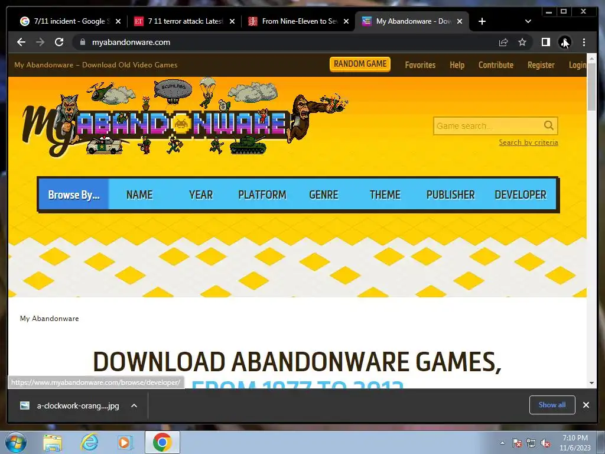This screenshot has width=605, height=454.
Task: Click the My Abandonware pixel logo
Action: point(185,118)
